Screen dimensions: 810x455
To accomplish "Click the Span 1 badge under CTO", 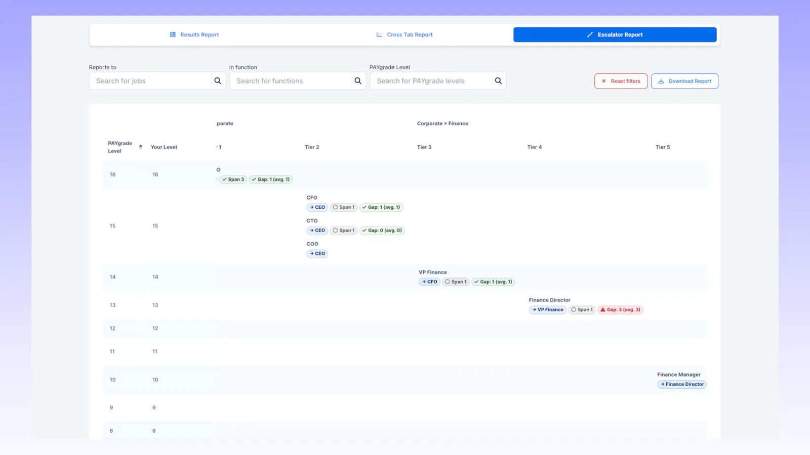I will [x=344, y=231].
